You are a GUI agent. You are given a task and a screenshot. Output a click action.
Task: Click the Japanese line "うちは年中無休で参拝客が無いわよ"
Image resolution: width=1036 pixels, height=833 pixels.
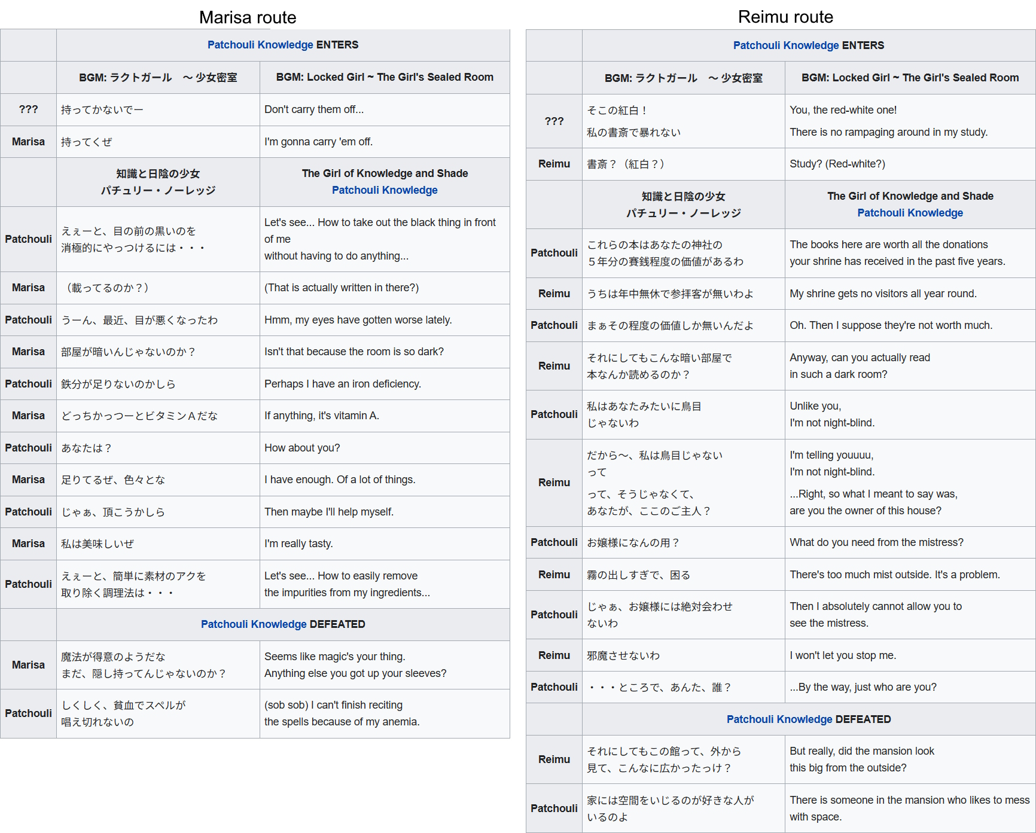pos(670,294)
